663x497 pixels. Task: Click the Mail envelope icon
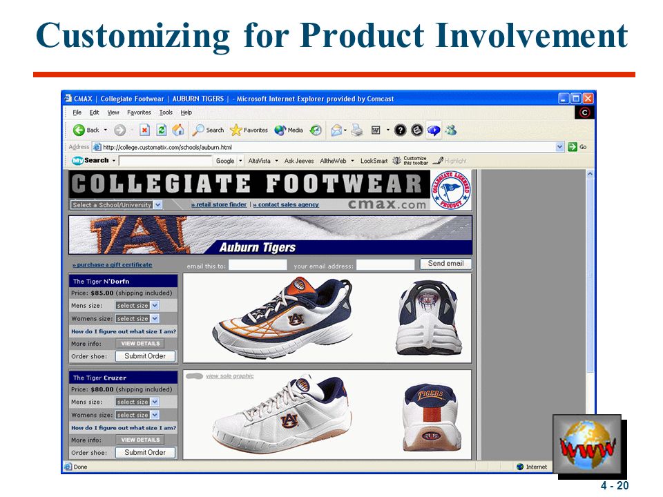[x=336, y=130]
